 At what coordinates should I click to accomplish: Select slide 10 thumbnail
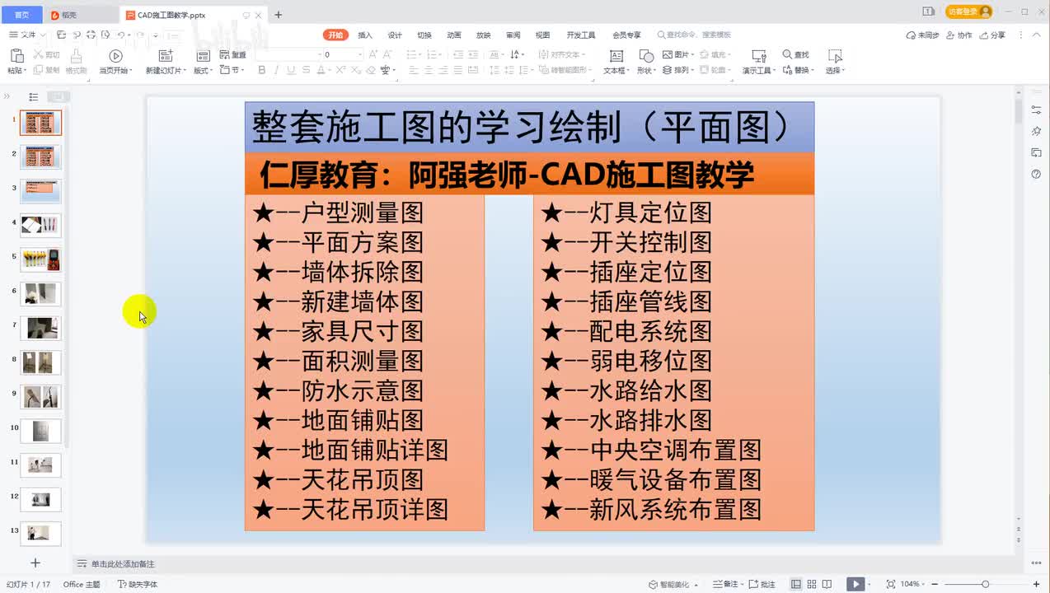click(40, 431)
